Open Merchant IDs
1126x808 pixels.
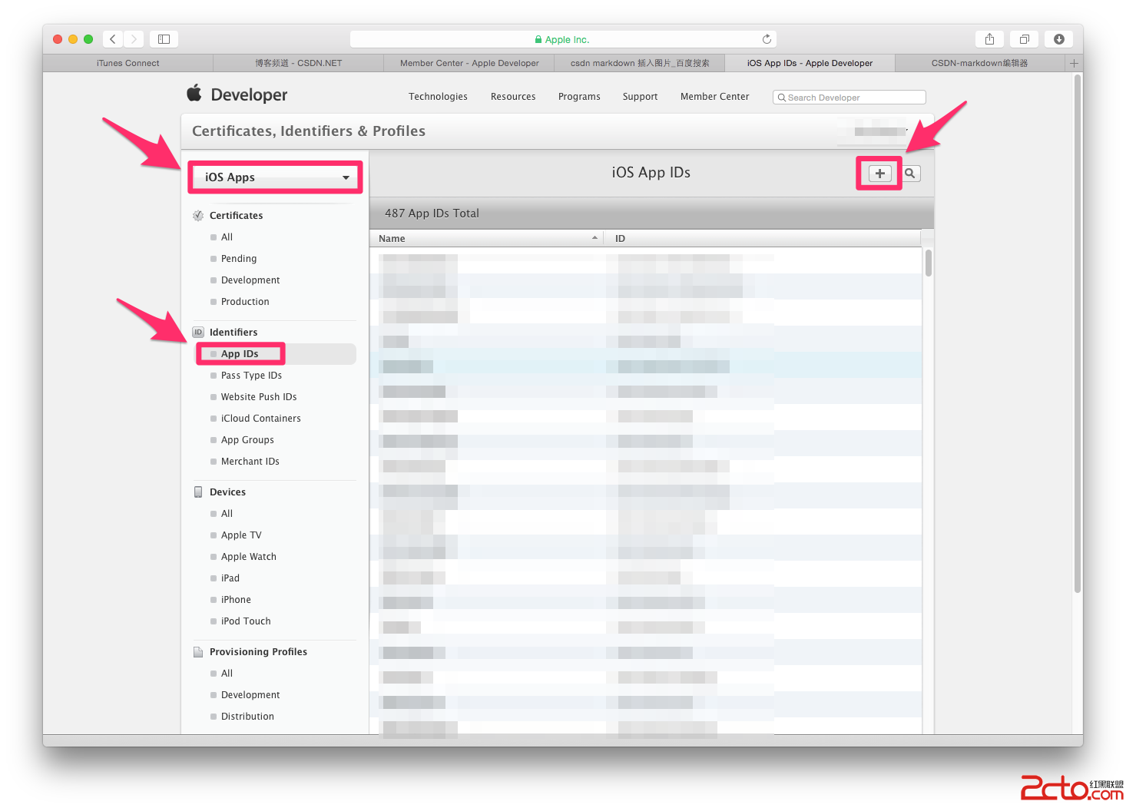(250, 462)
